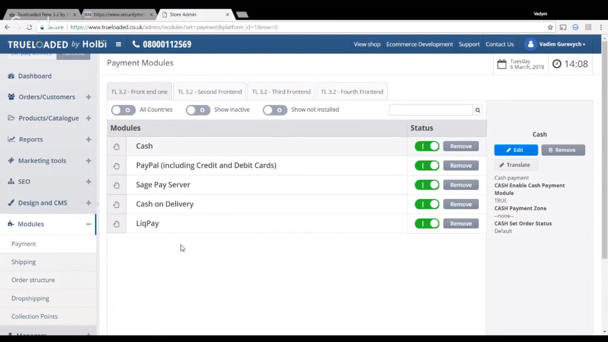Image resolution: width=608 pixels, height=342 pixels.
Task: Reload the page in the browser
Action: pos(29,27)
